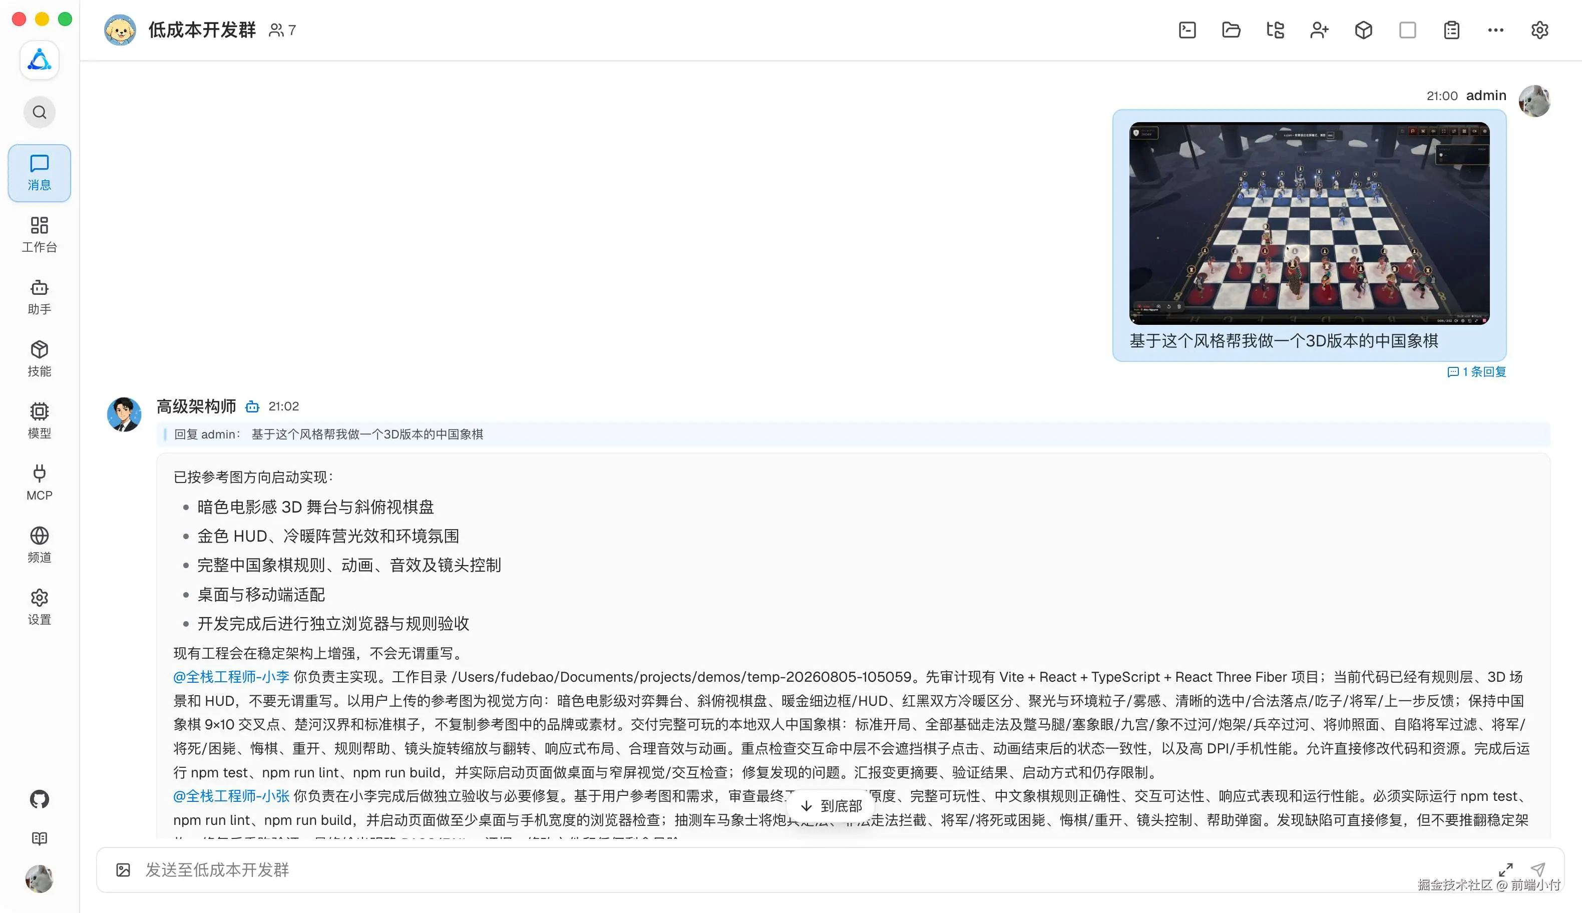Add a member with the user-plus icon
Viewport: 1582px width, 913px height.
point(1319,30)
